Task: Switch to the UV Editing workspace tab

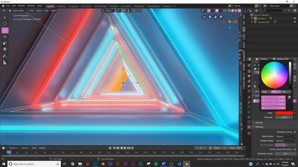Action: pos(86,6)
